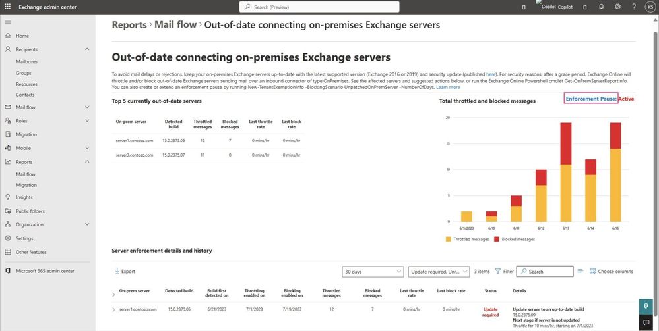Click the Filter funnel icon
659x331 pixels.
[x=497, y=271]
